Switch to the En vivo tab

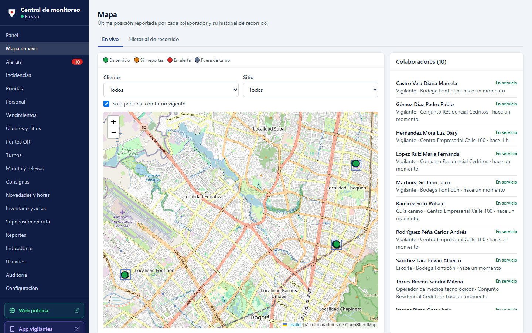click(110, 39)
